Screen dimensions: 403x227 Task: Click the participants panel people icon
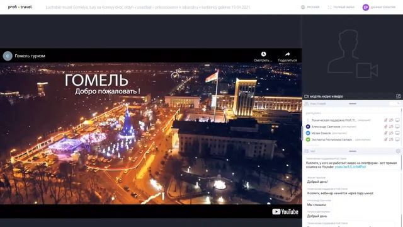point(307,103)
